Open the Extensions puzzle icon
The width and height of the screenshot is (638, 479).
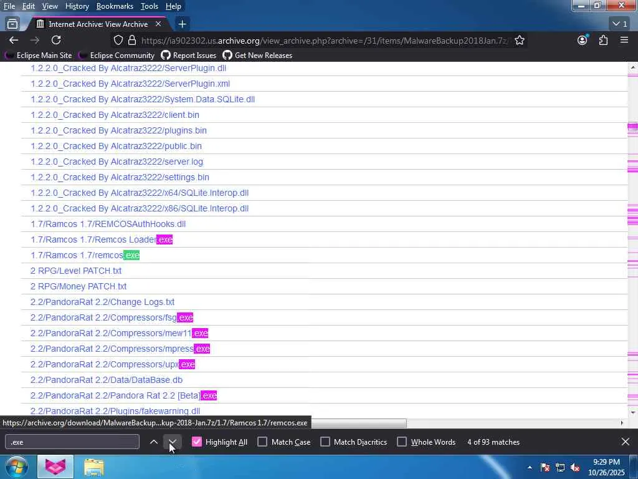pos(603,41)
